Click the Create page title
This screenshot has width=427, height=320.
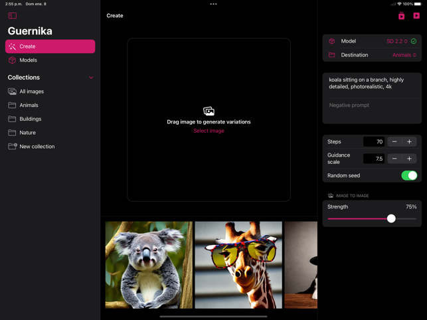115,15
